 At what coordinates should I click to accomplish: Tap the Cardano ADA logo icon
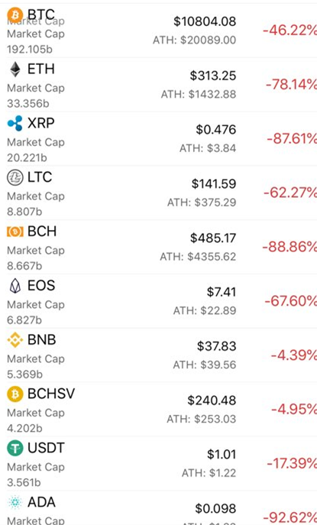(15, 503)
